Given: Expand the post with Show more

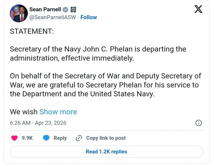Looking at the screenshot, I should point(58,112).
